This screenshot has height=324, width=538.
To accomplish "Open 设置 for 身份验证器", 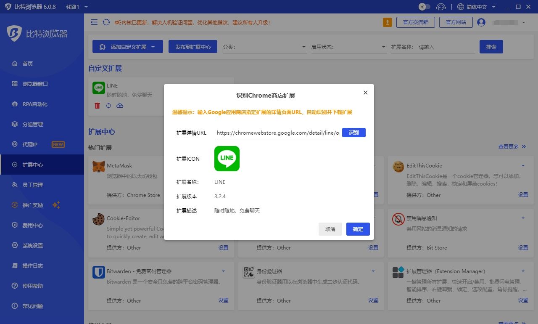I will point(373,300).
